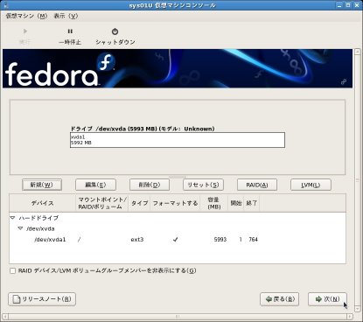
Task: Click the リセット(S) button
Action: pos(203,185)
